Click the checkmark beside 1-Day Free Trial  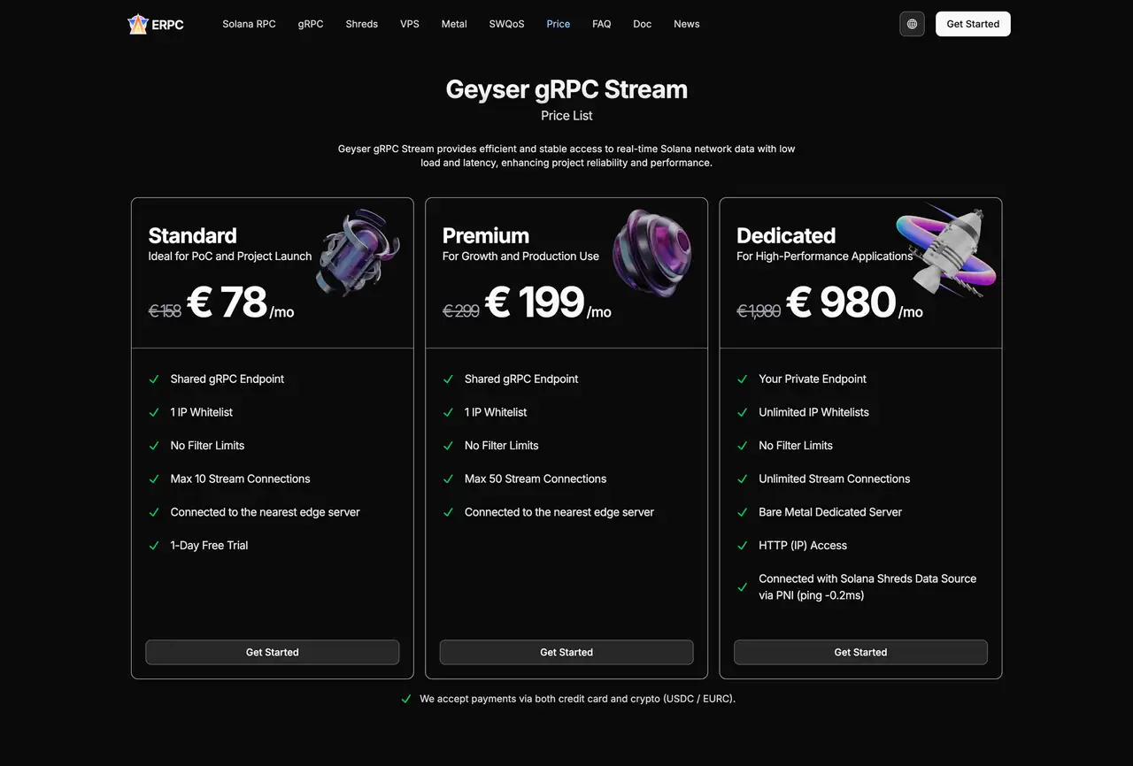point(154,546)
